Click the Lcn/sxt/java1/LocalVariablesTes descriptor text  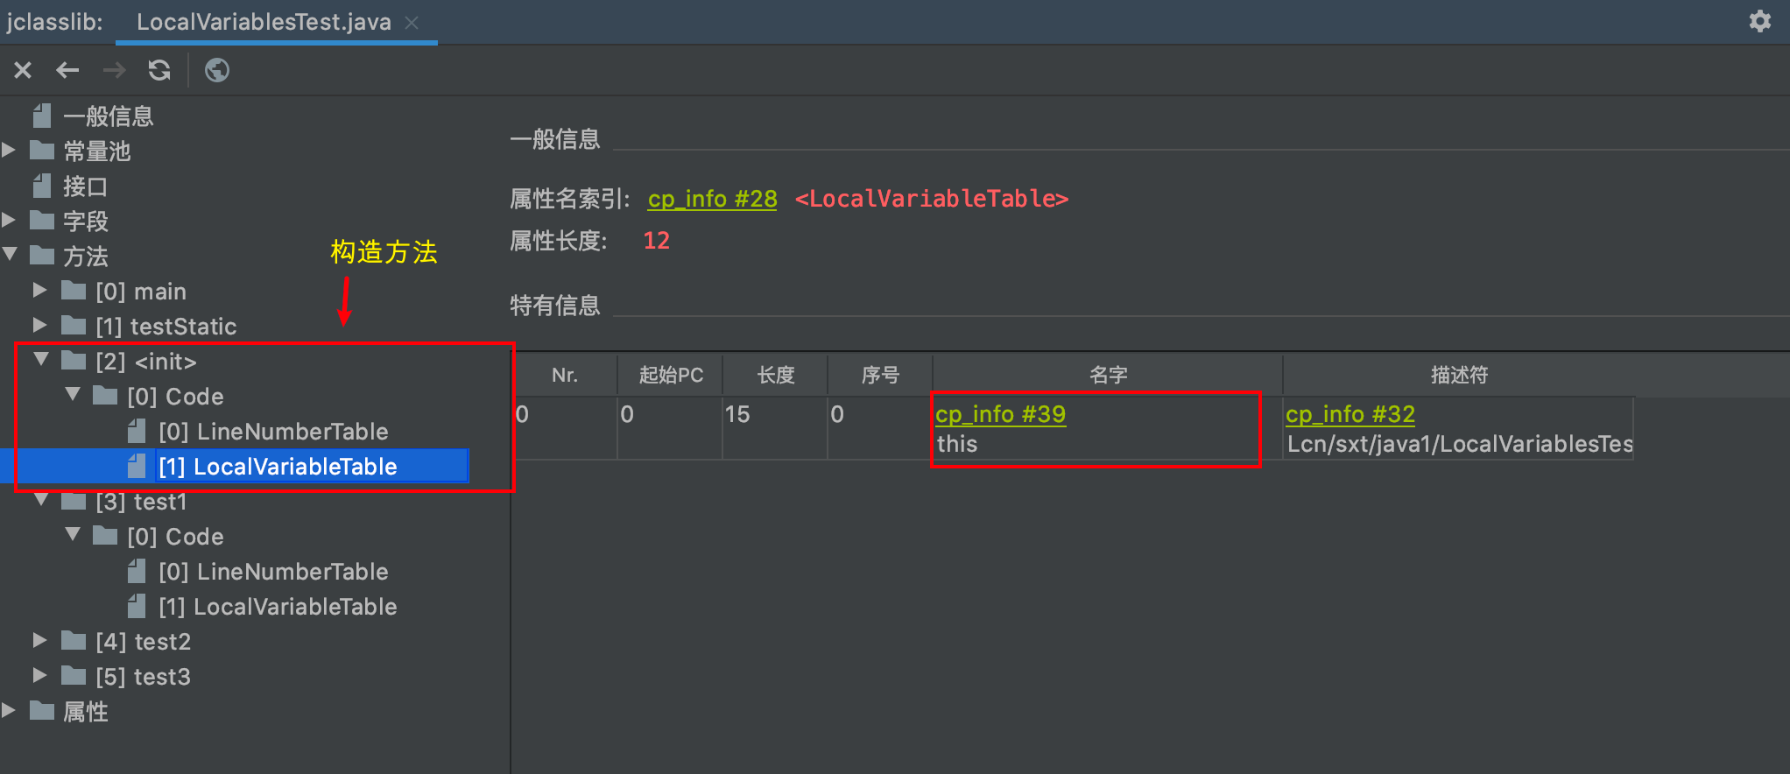click(x=1460, y=444)
